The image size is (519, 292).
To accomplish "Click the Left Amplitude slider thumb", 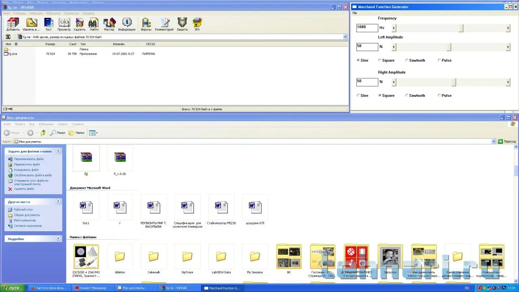I will 449,47.
